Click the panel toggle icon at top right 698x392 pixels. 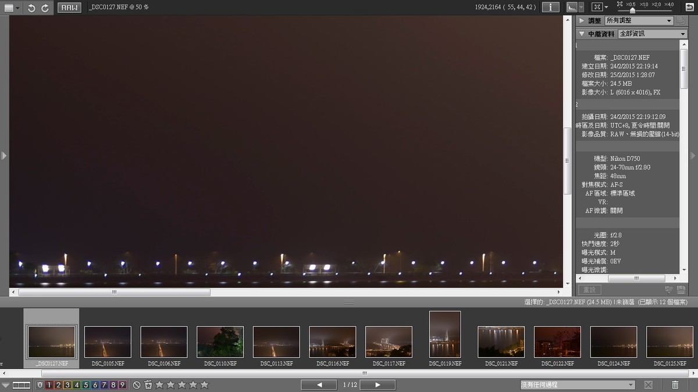(x=690, y=7)
